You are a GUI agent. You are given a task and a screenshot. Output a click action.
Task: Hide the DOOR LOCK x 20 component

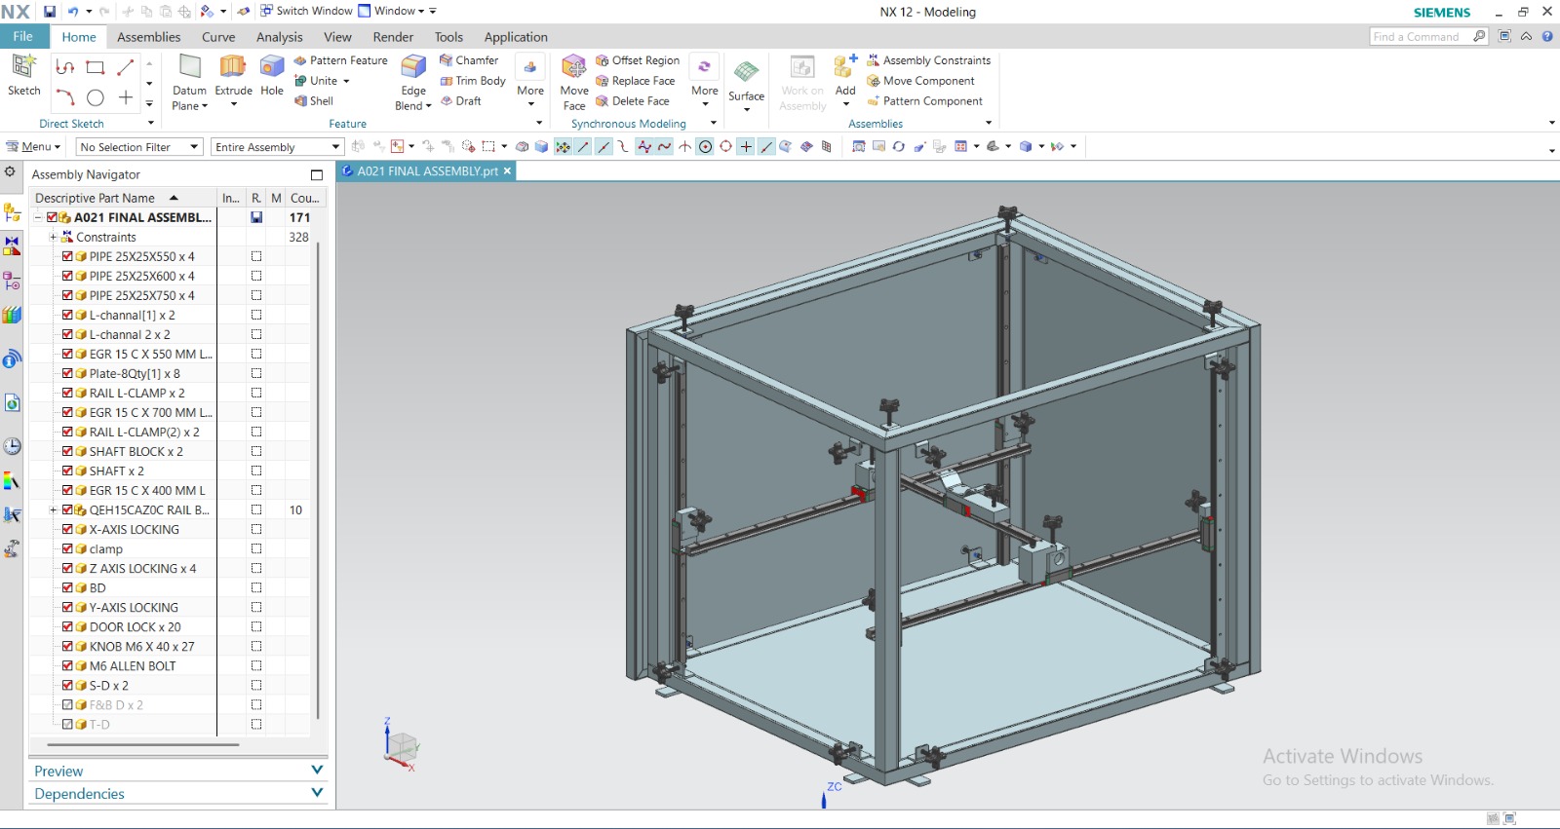click(67, 627)
